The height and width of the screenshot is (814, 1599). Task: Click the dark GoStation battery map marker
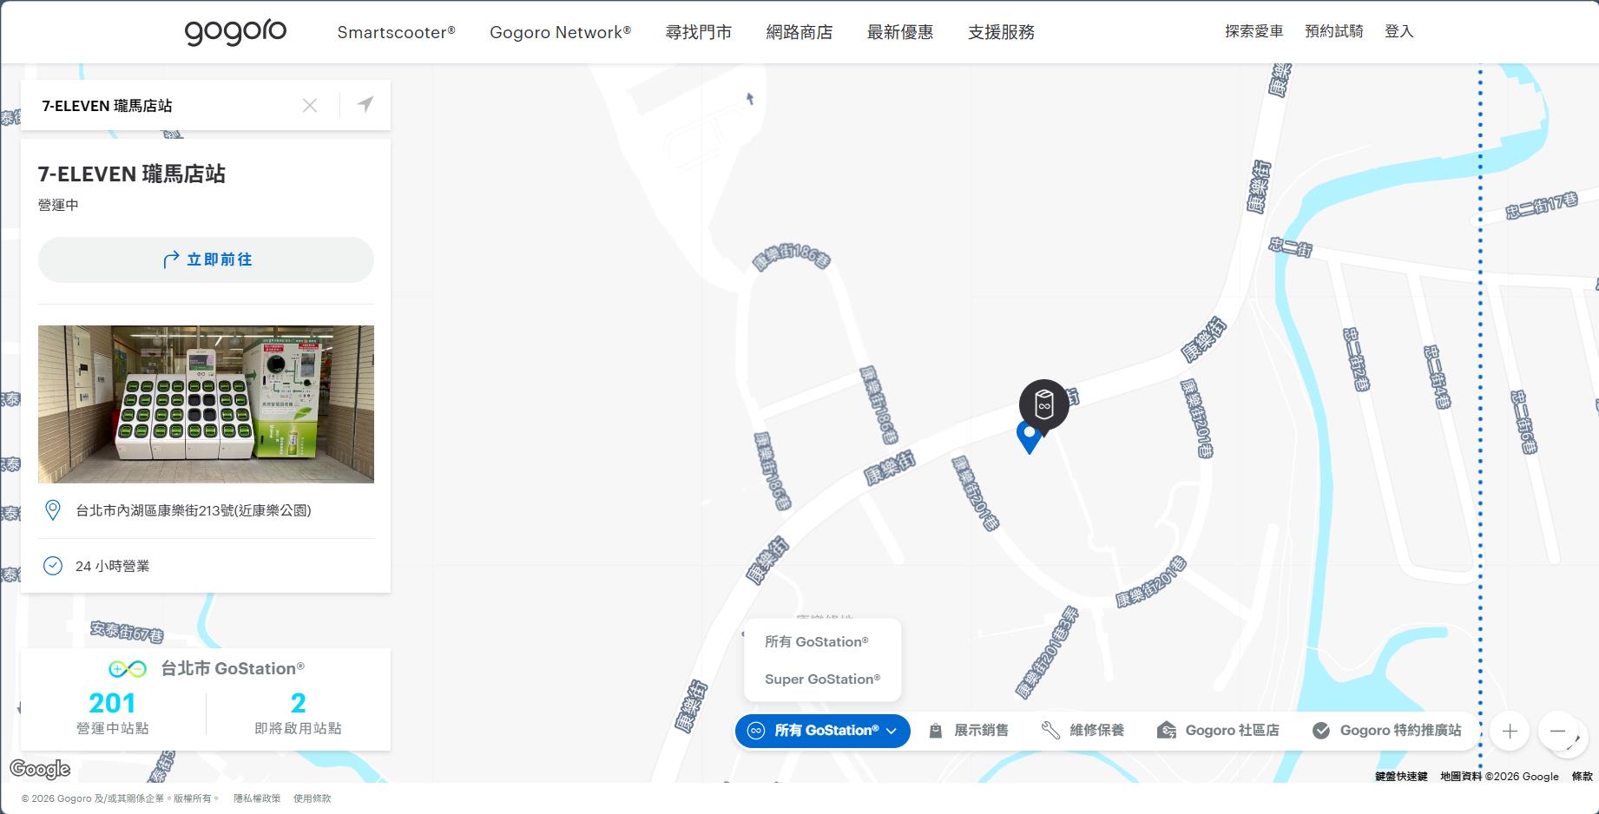tap(1043, 404)
